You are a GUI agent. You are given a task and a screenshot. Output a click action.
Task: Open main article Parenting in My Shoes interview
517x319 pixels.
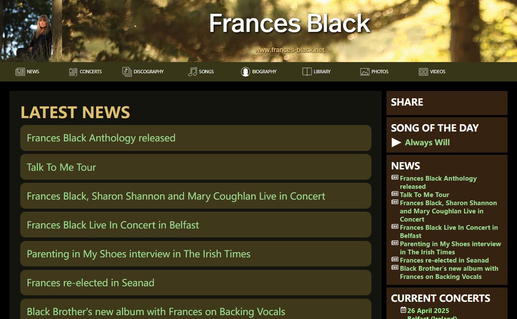[196, 254]
